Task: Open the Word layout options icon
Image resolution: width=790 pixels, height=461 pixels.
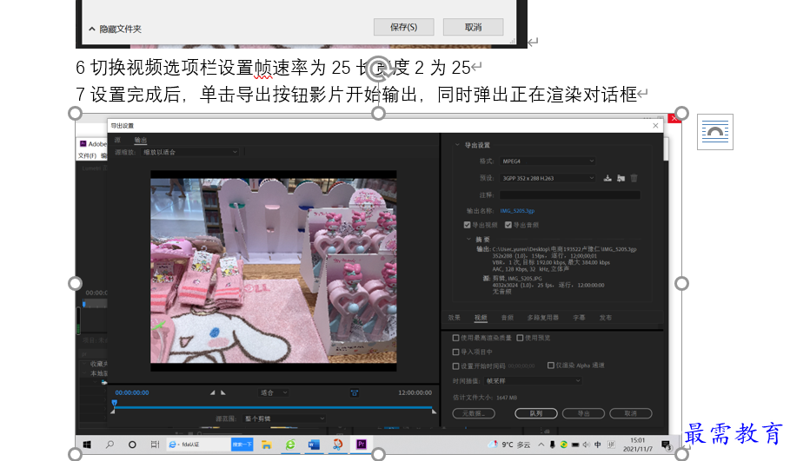Action: (x=715, y=132)
